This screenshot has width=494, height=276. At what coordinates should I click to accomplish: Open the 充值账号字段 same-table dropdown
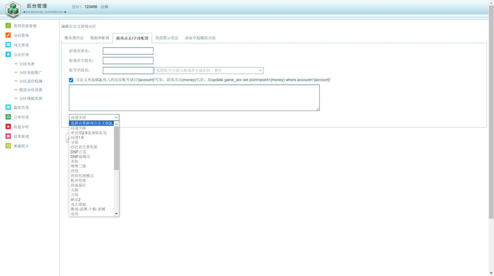point(209,70)
